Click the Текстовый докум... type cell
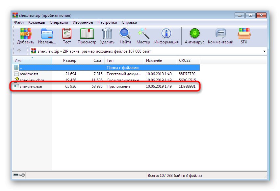Screen dimensions: 280x191 pyautogui.click(x=124, y=74)
